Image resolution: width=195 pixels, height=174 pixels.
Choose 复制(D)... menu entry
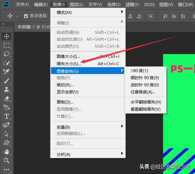(88, 102)
